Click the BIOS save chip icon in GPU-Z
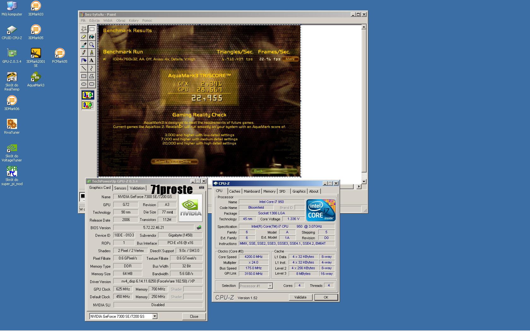The height and width of the screenshot is (331, 530). click(x=199, y=227)
